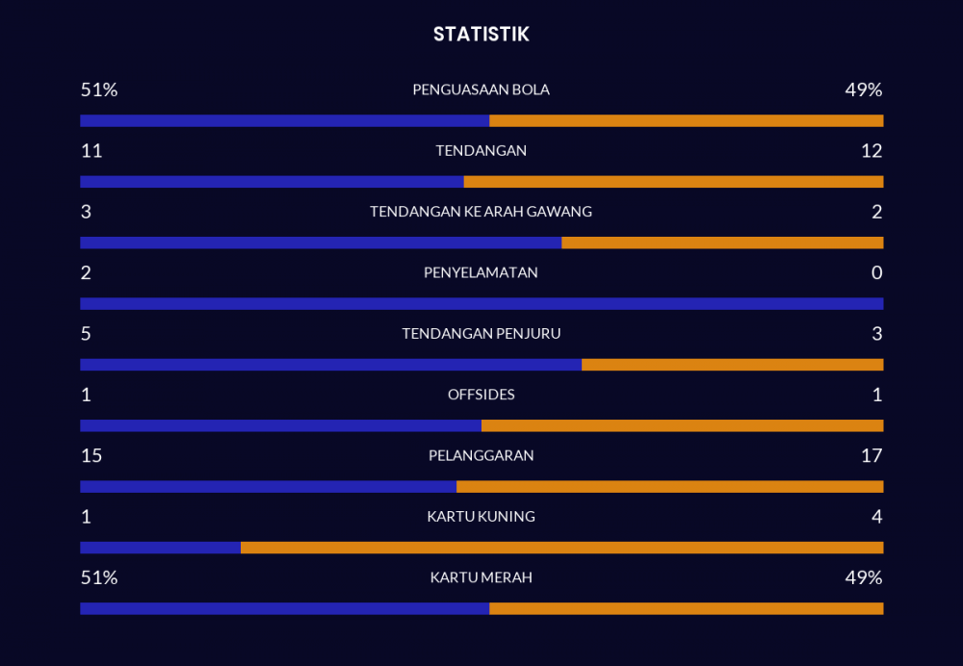Click the left value 15 for Pelanggaran
This screenshot has width=963, height=666.
91,455
